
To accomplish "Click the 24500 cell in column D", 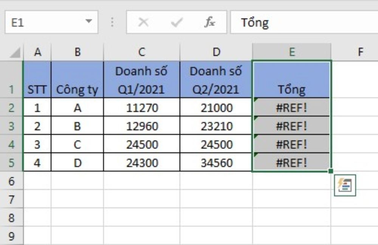I will pyautogui.click(x=216, y=144).
